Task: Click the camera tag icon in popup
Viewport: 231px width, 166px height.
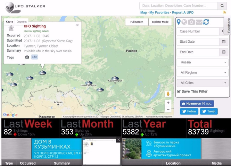Action: click(x=27, y=57)
